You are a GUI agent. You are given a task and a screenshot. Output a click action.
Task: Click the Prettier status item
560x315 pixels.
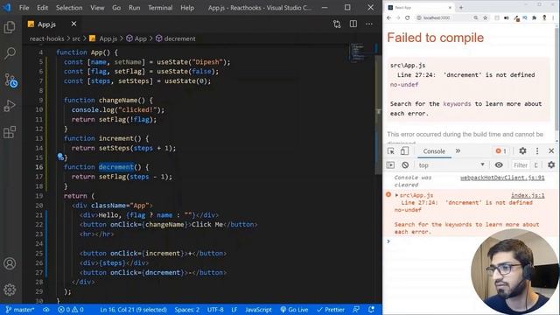coord(331,310)
